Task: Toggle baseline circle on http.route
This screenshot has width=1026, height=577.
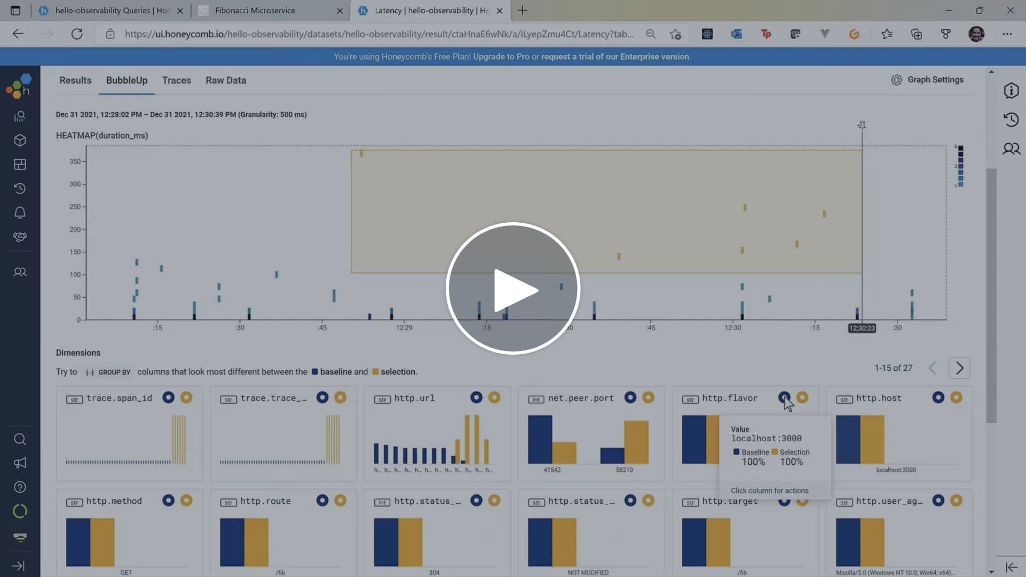Action: [x=322, y=501]
